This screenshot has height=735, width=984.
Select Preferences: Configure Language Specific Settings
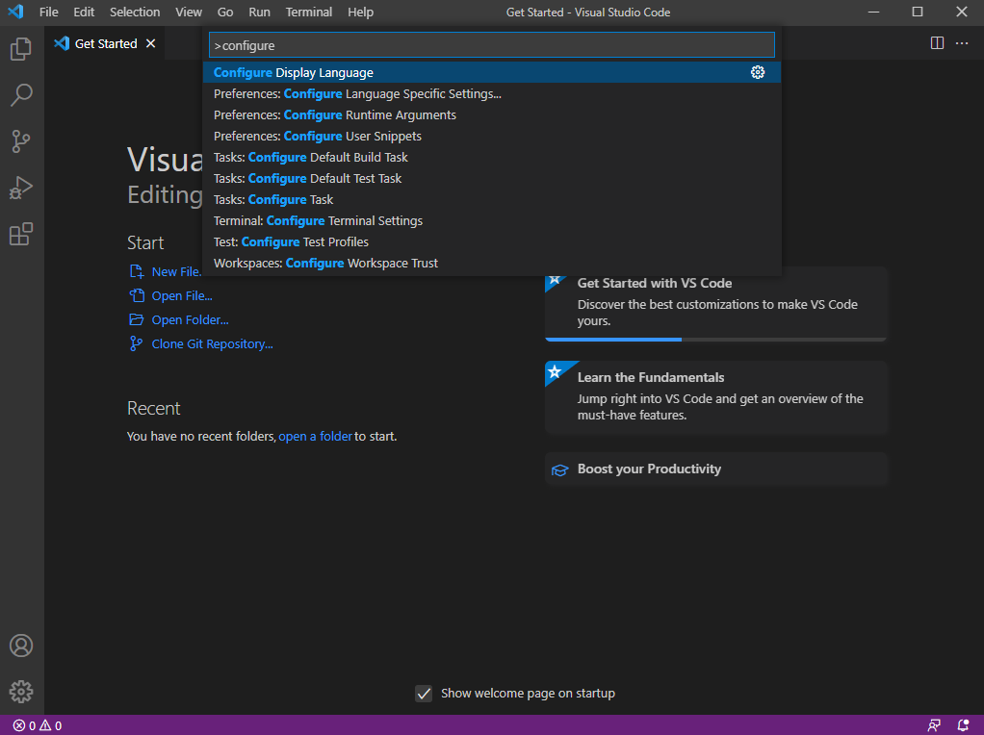(492, 93)
